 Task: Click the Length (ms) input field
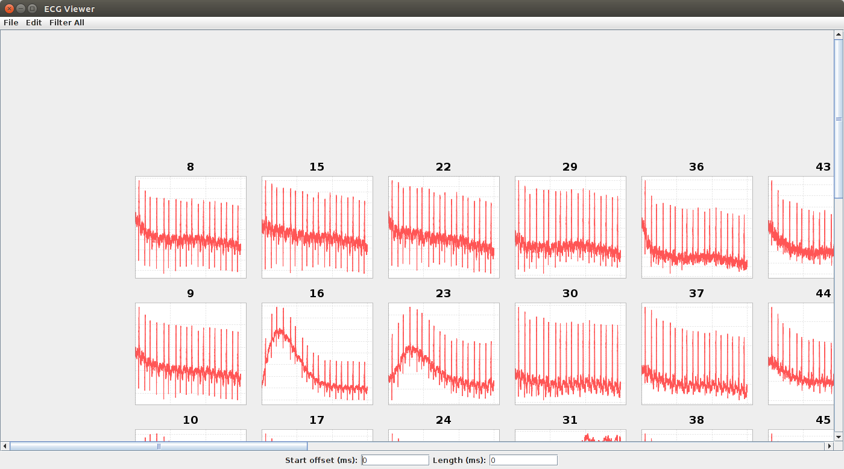[523, 460]
